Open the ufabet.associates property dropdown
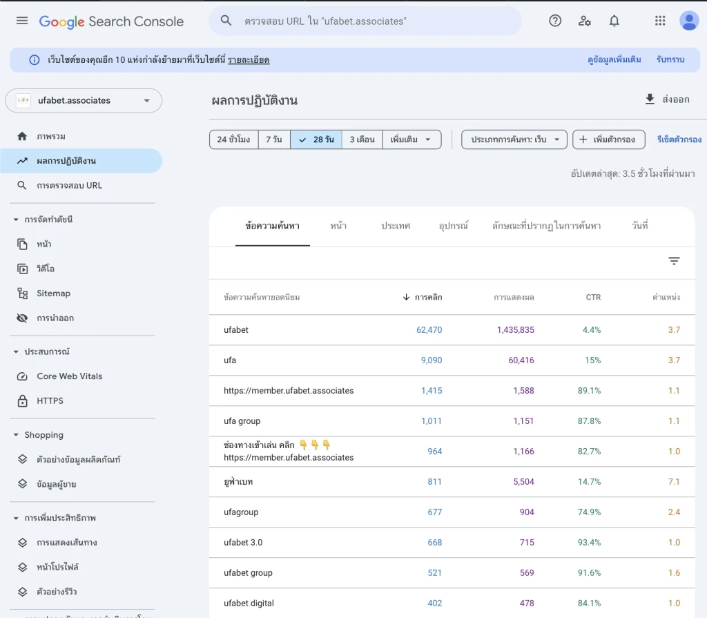Image resolution: width=707 pixels, height=618 pixels. click(x=83, y=100)
